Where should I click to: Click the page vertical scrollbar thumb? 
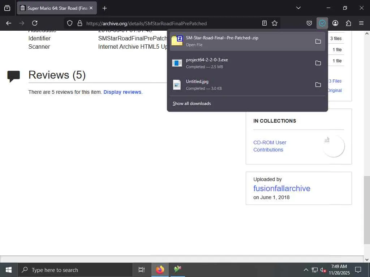[366, 210]
